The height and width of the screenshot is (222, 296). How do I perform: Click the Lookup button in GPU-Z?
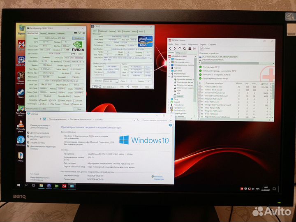tap(78, 37)
